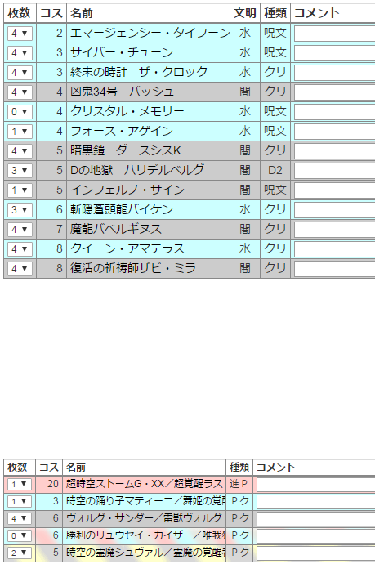375x582 pixels.
Task: Open quantity dropdown for クリスタル・メモリー
Action: point(20,112)
